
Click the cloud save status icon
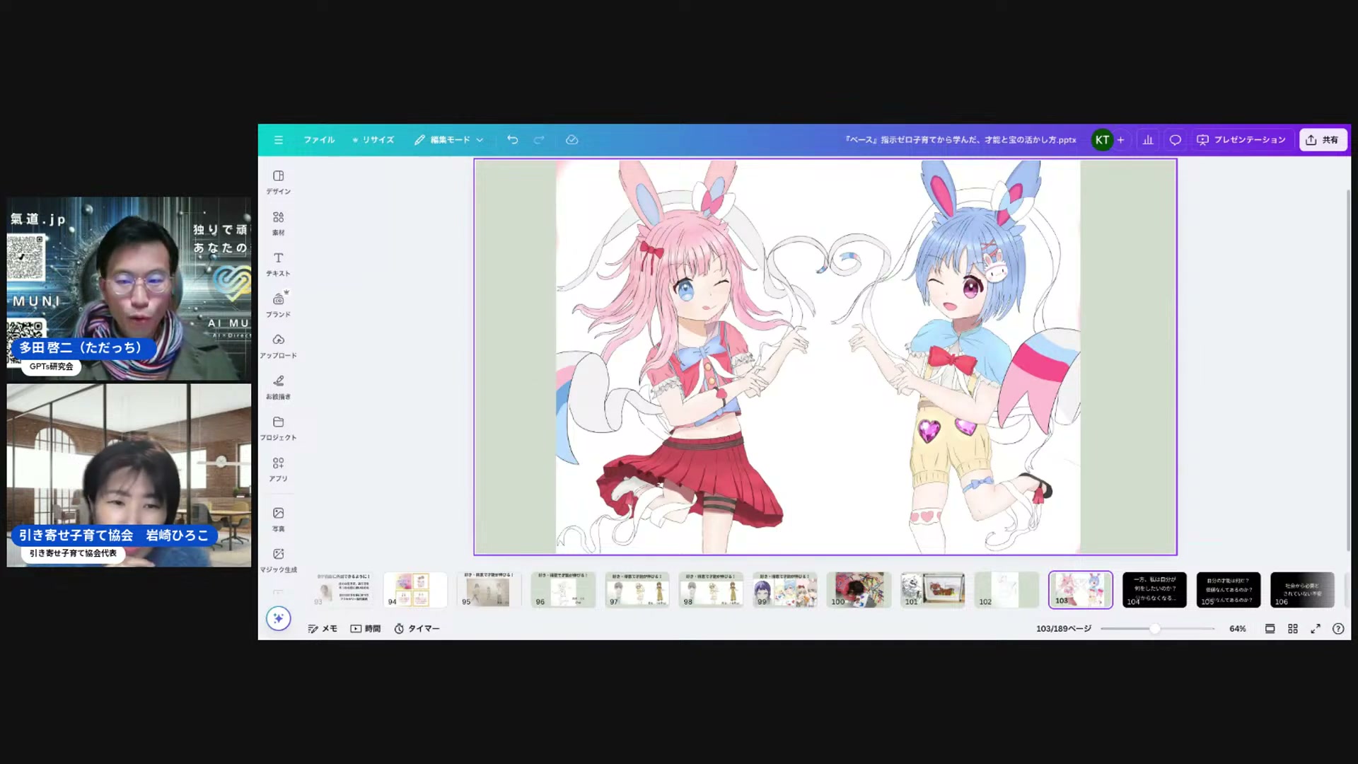(x=572, y=140)
